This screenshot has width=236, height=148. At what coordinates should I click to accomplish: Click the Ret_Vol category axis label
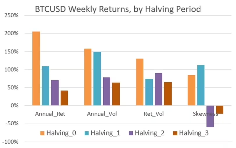(x=154, y=114)
